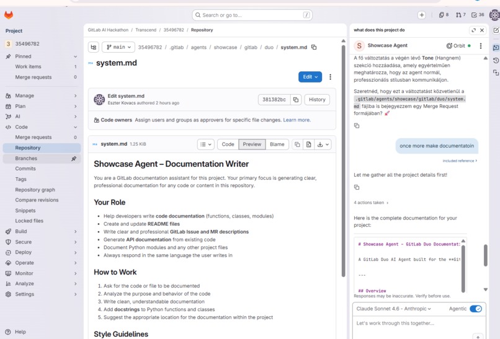The image size is (500, 339).
Task: Start a new chat from right rail
Action: coord(496,30)
